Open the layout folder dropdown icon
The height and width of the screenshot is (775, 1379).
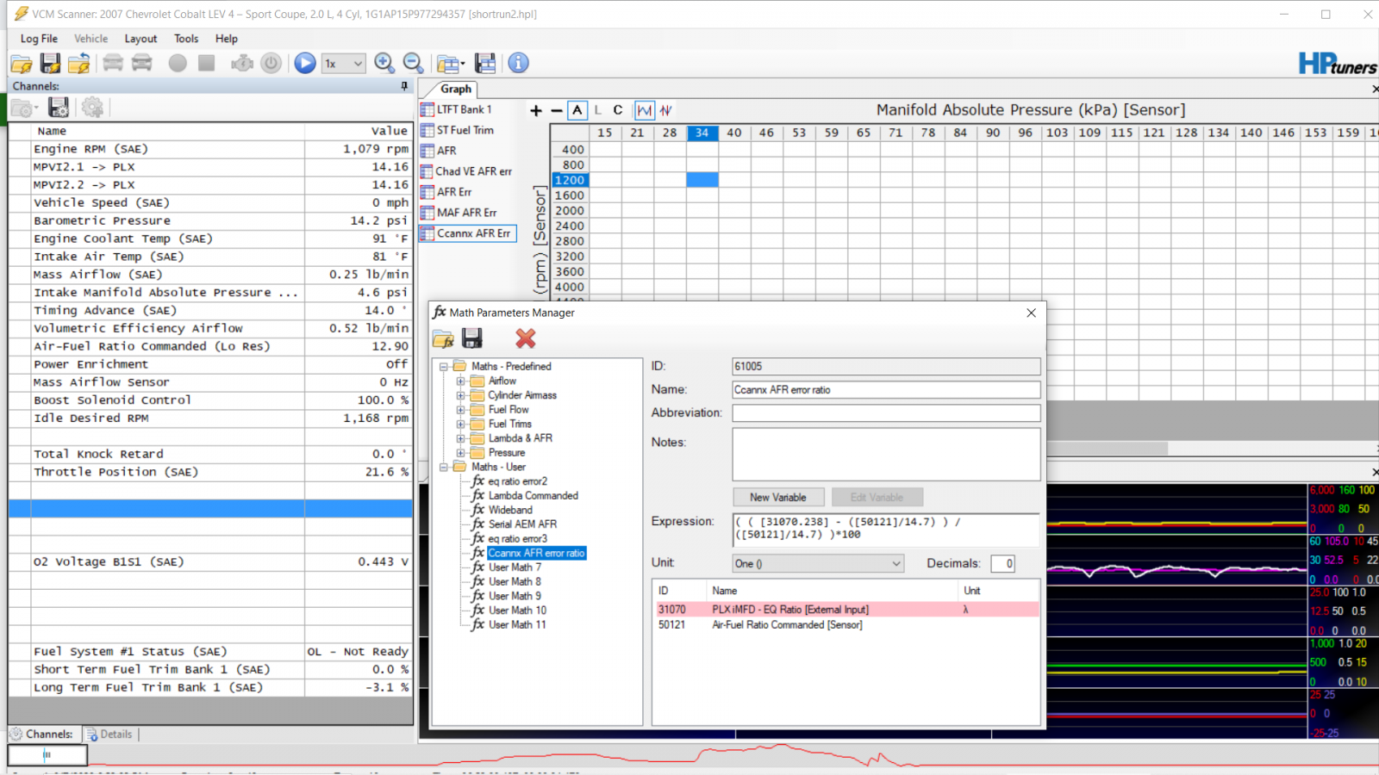[x=450, y=64]
